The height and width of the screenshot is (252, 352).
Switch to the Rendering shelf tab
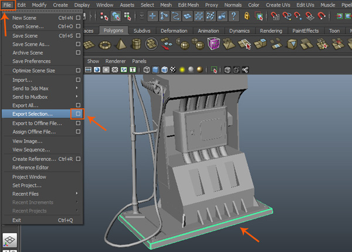pyautogui.click(x=271, y=31)
